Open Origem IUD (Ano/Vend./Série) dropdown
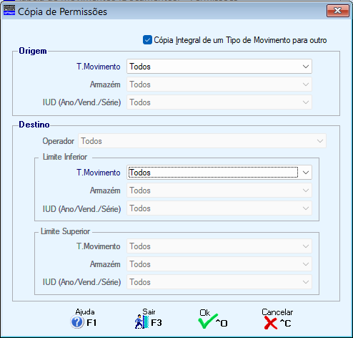The width and height of the screenshot is (353, 338). pos(219,102)
